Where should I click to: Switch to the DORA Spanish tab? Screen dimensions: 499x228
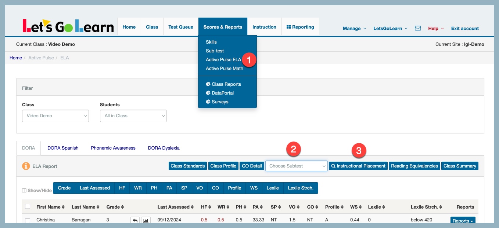coord(63,148)
